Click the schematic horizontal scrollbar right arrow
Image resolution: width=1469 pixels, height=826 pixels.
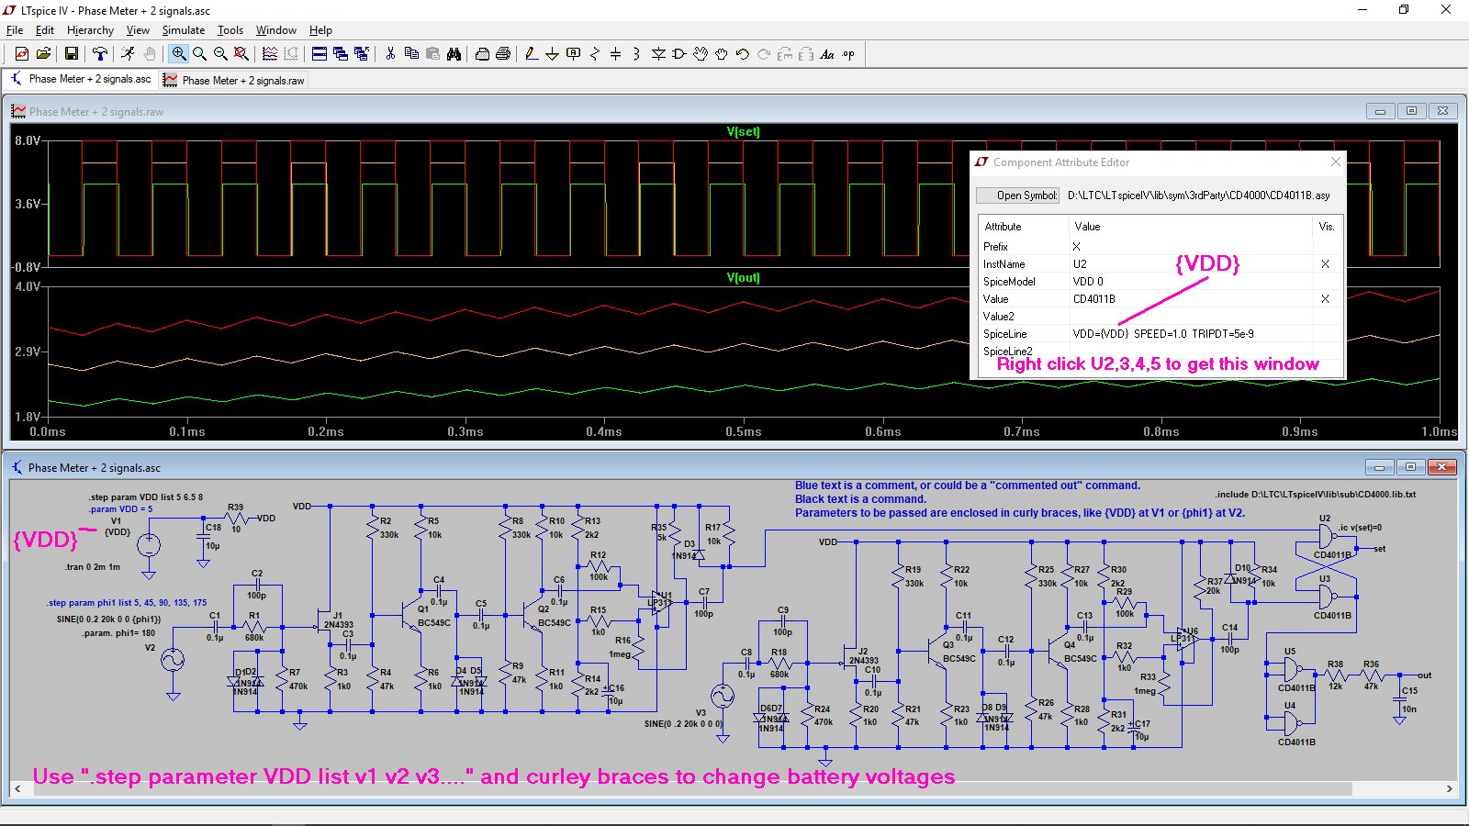[x=1450, y=788]
